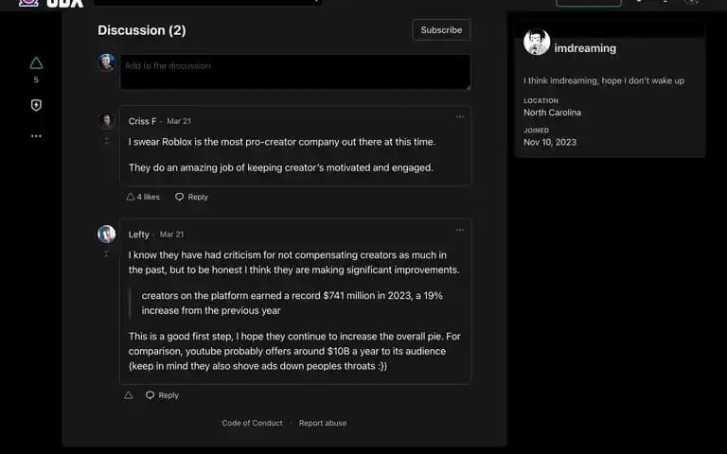Open the Code of Conduct link
This screenshot has height=454, width=727.
[252, 423]
